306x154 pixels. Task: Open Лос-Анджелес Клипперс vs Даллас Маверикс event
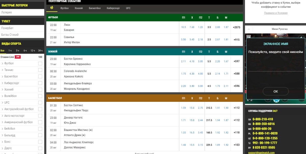(x=79, y=145)
